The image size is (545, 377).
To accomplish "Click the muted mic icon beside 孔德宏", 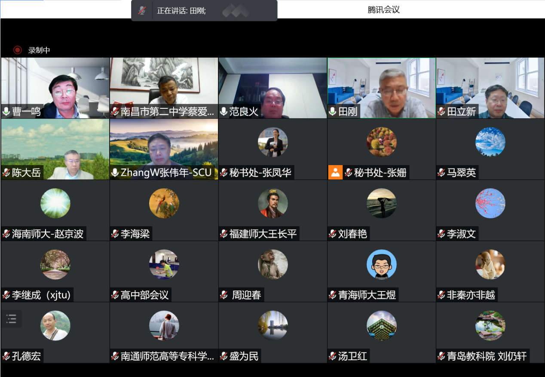I will coord(6,356).
